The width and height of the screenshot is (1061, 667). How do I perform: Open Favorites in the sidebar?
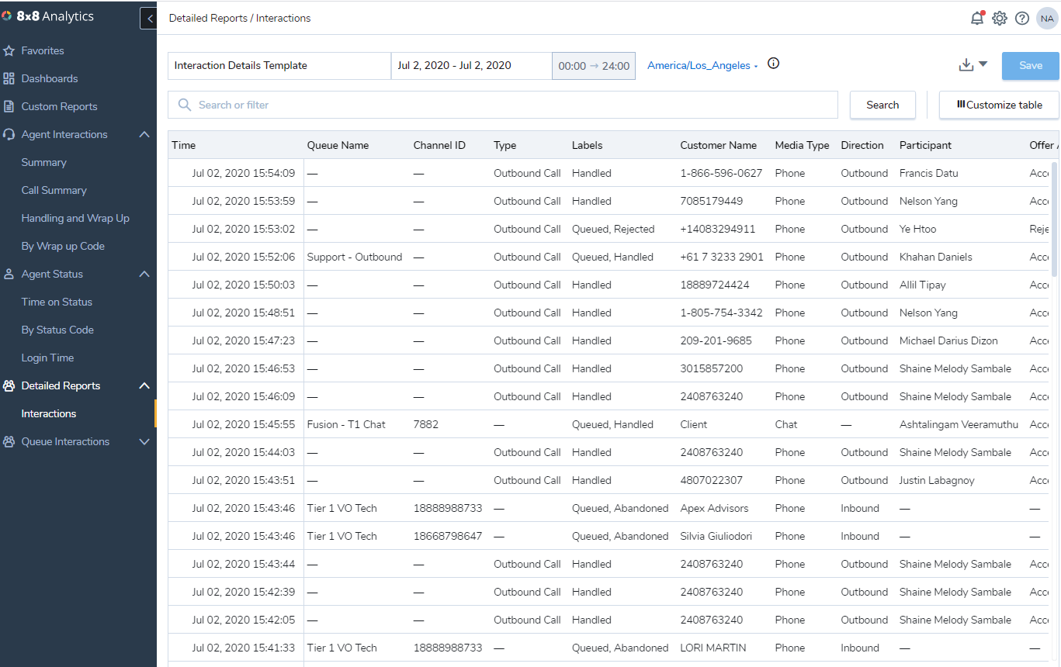click(43, 50)
